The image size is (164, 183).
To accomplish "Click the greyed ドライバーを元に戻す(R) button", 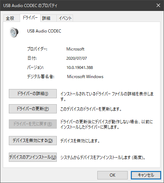I will (33, 124).
